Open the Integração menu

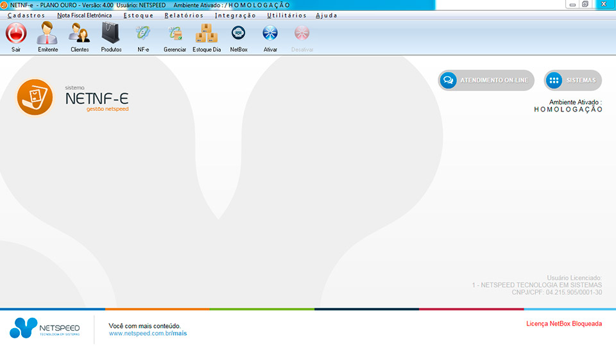point(235,15)
